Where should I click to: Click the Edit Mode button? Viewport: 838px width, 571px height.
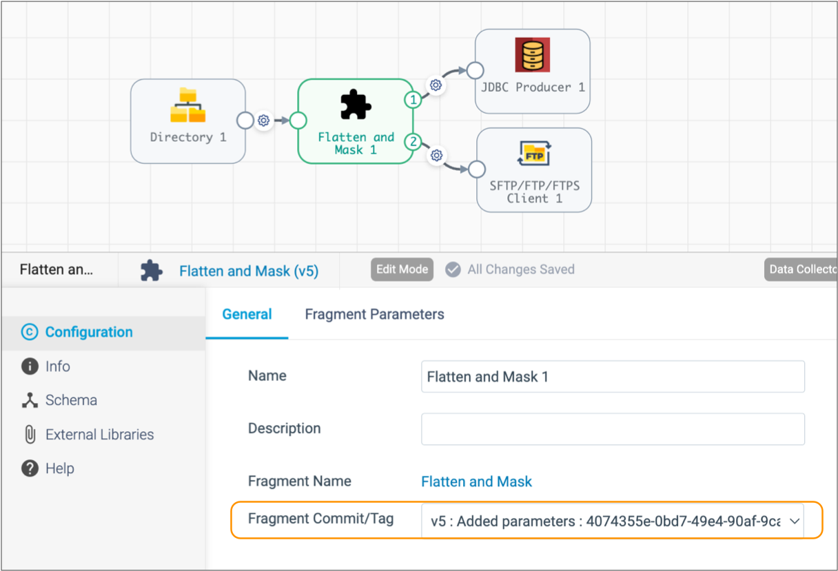[402, 269]
